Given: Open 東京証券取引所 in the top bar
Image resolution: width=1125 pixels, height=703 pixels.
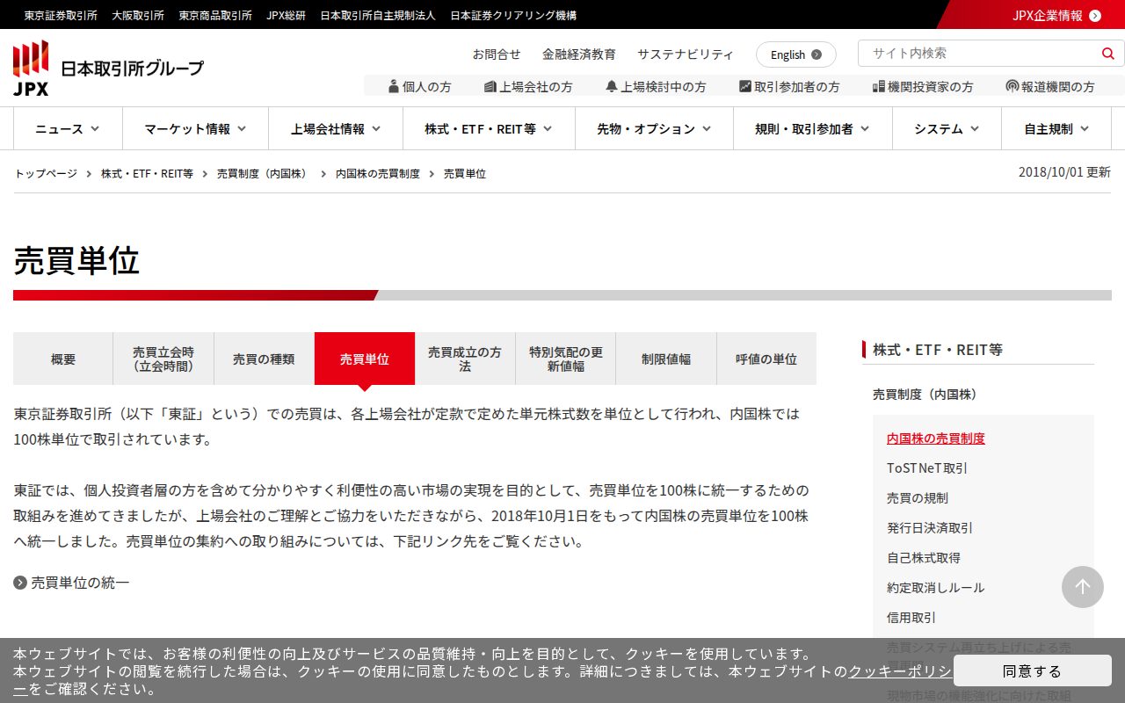Looking at the screenshot, I should 61,15.
